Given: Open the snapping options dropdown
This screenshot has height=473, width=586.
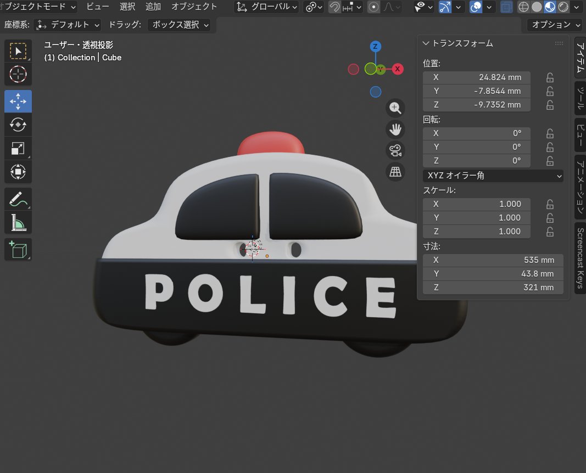Looking at the screenshot, I should (x=352, y=7).
